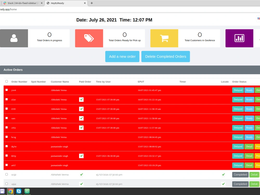Toggle the select-all orders checkbox
The width and height of the screenshot is (260, 195).
click(7, 81)
